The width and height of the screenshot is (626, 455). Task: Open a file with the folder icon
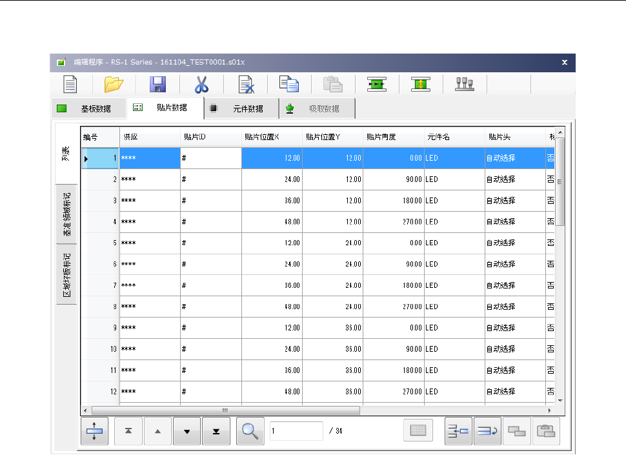114,85
